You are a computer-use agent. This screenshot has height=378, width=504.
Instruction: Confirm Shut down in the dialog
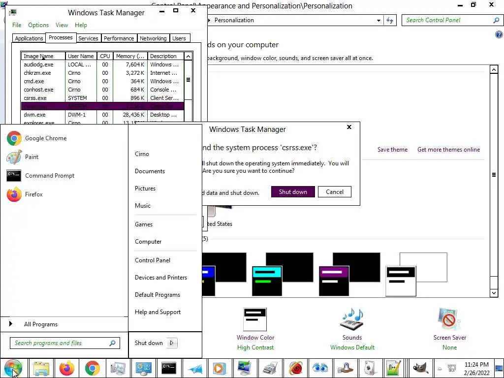(x=293, y=192)
